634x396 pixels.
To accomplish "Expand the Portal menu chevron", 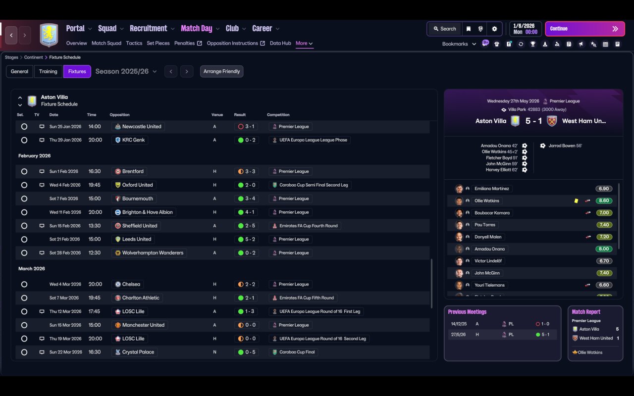I will pos(90,29).
